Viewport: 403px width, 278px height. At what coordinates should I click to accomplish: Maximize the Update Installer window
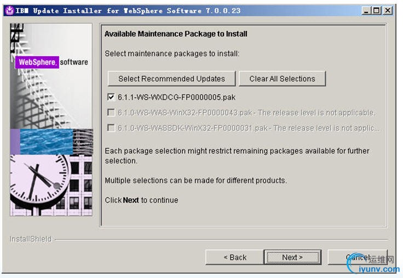coord(377,10)
